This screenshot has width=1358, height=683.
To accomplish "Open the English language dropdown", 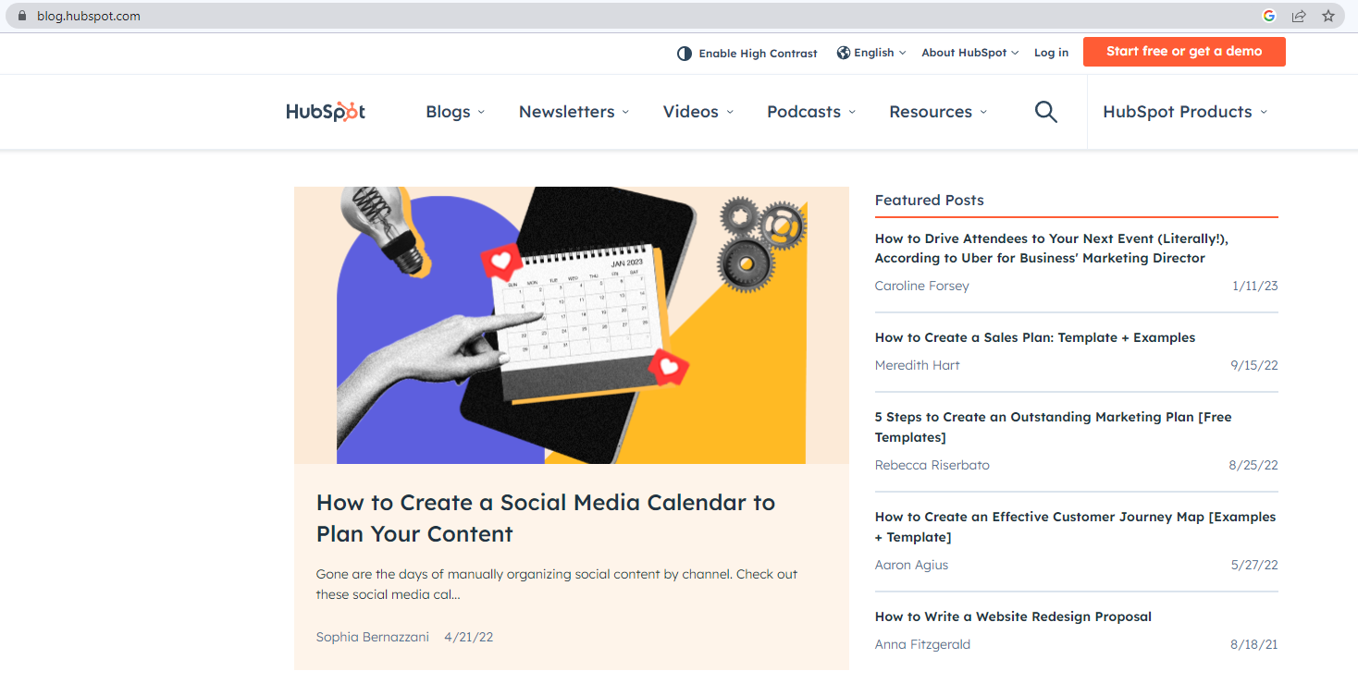I will pyautogui.click(x=871, y=53).
